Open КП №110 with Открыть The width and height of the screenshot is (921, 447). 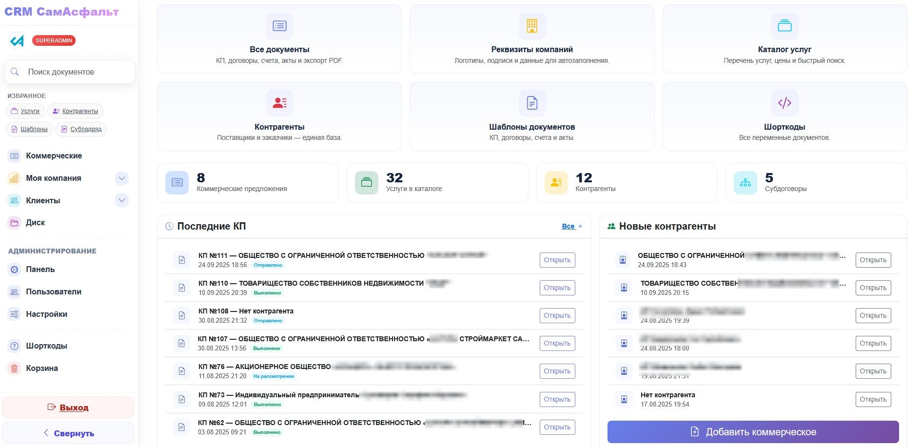557,288
